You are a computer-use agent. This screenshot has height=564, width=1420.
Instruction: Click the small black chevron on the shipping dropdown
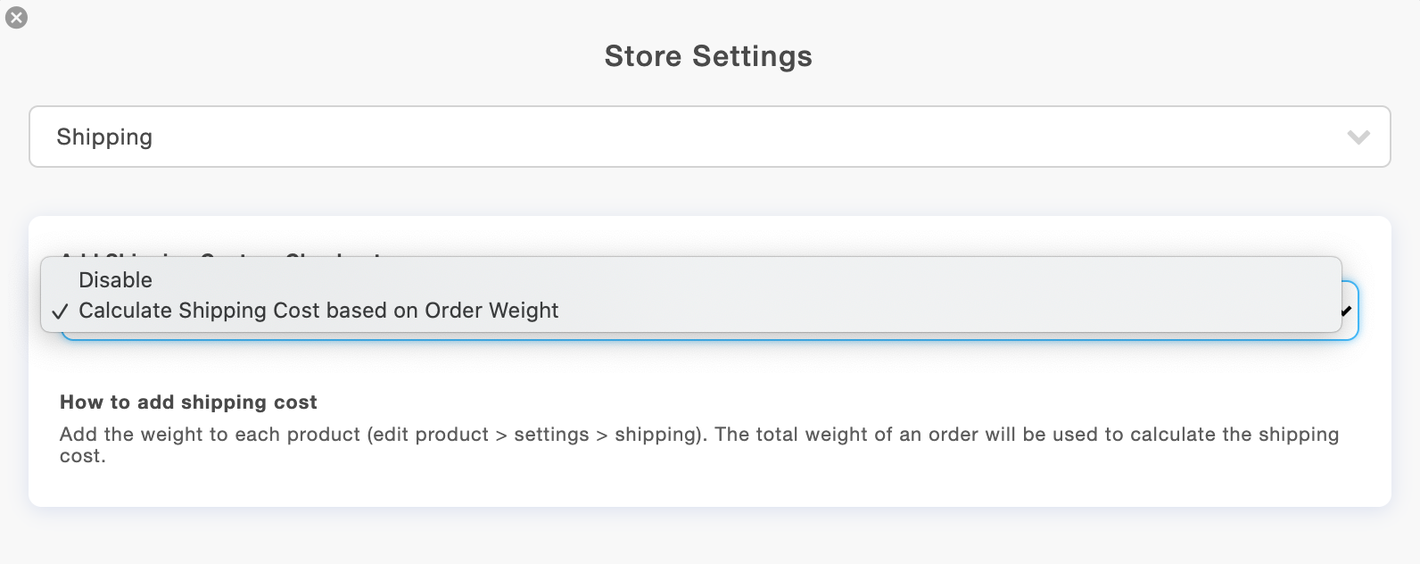(1347, 310)
